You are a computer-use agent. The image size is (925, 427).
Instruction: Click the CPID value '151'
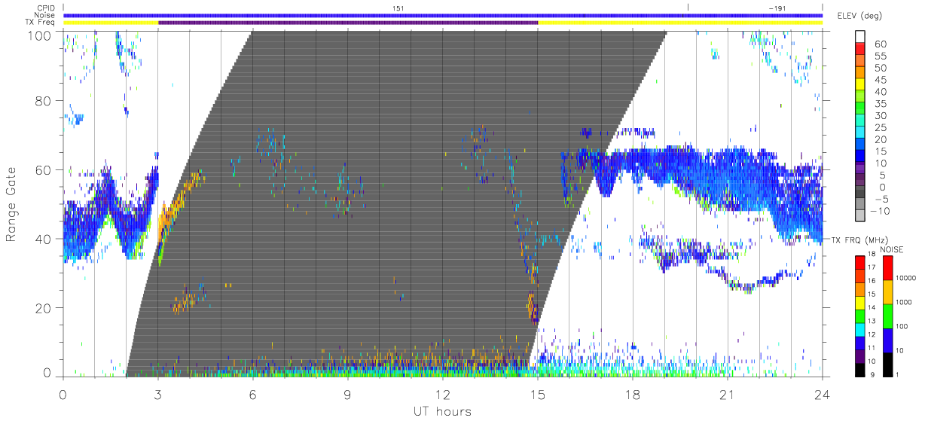[x=398, y=8]
